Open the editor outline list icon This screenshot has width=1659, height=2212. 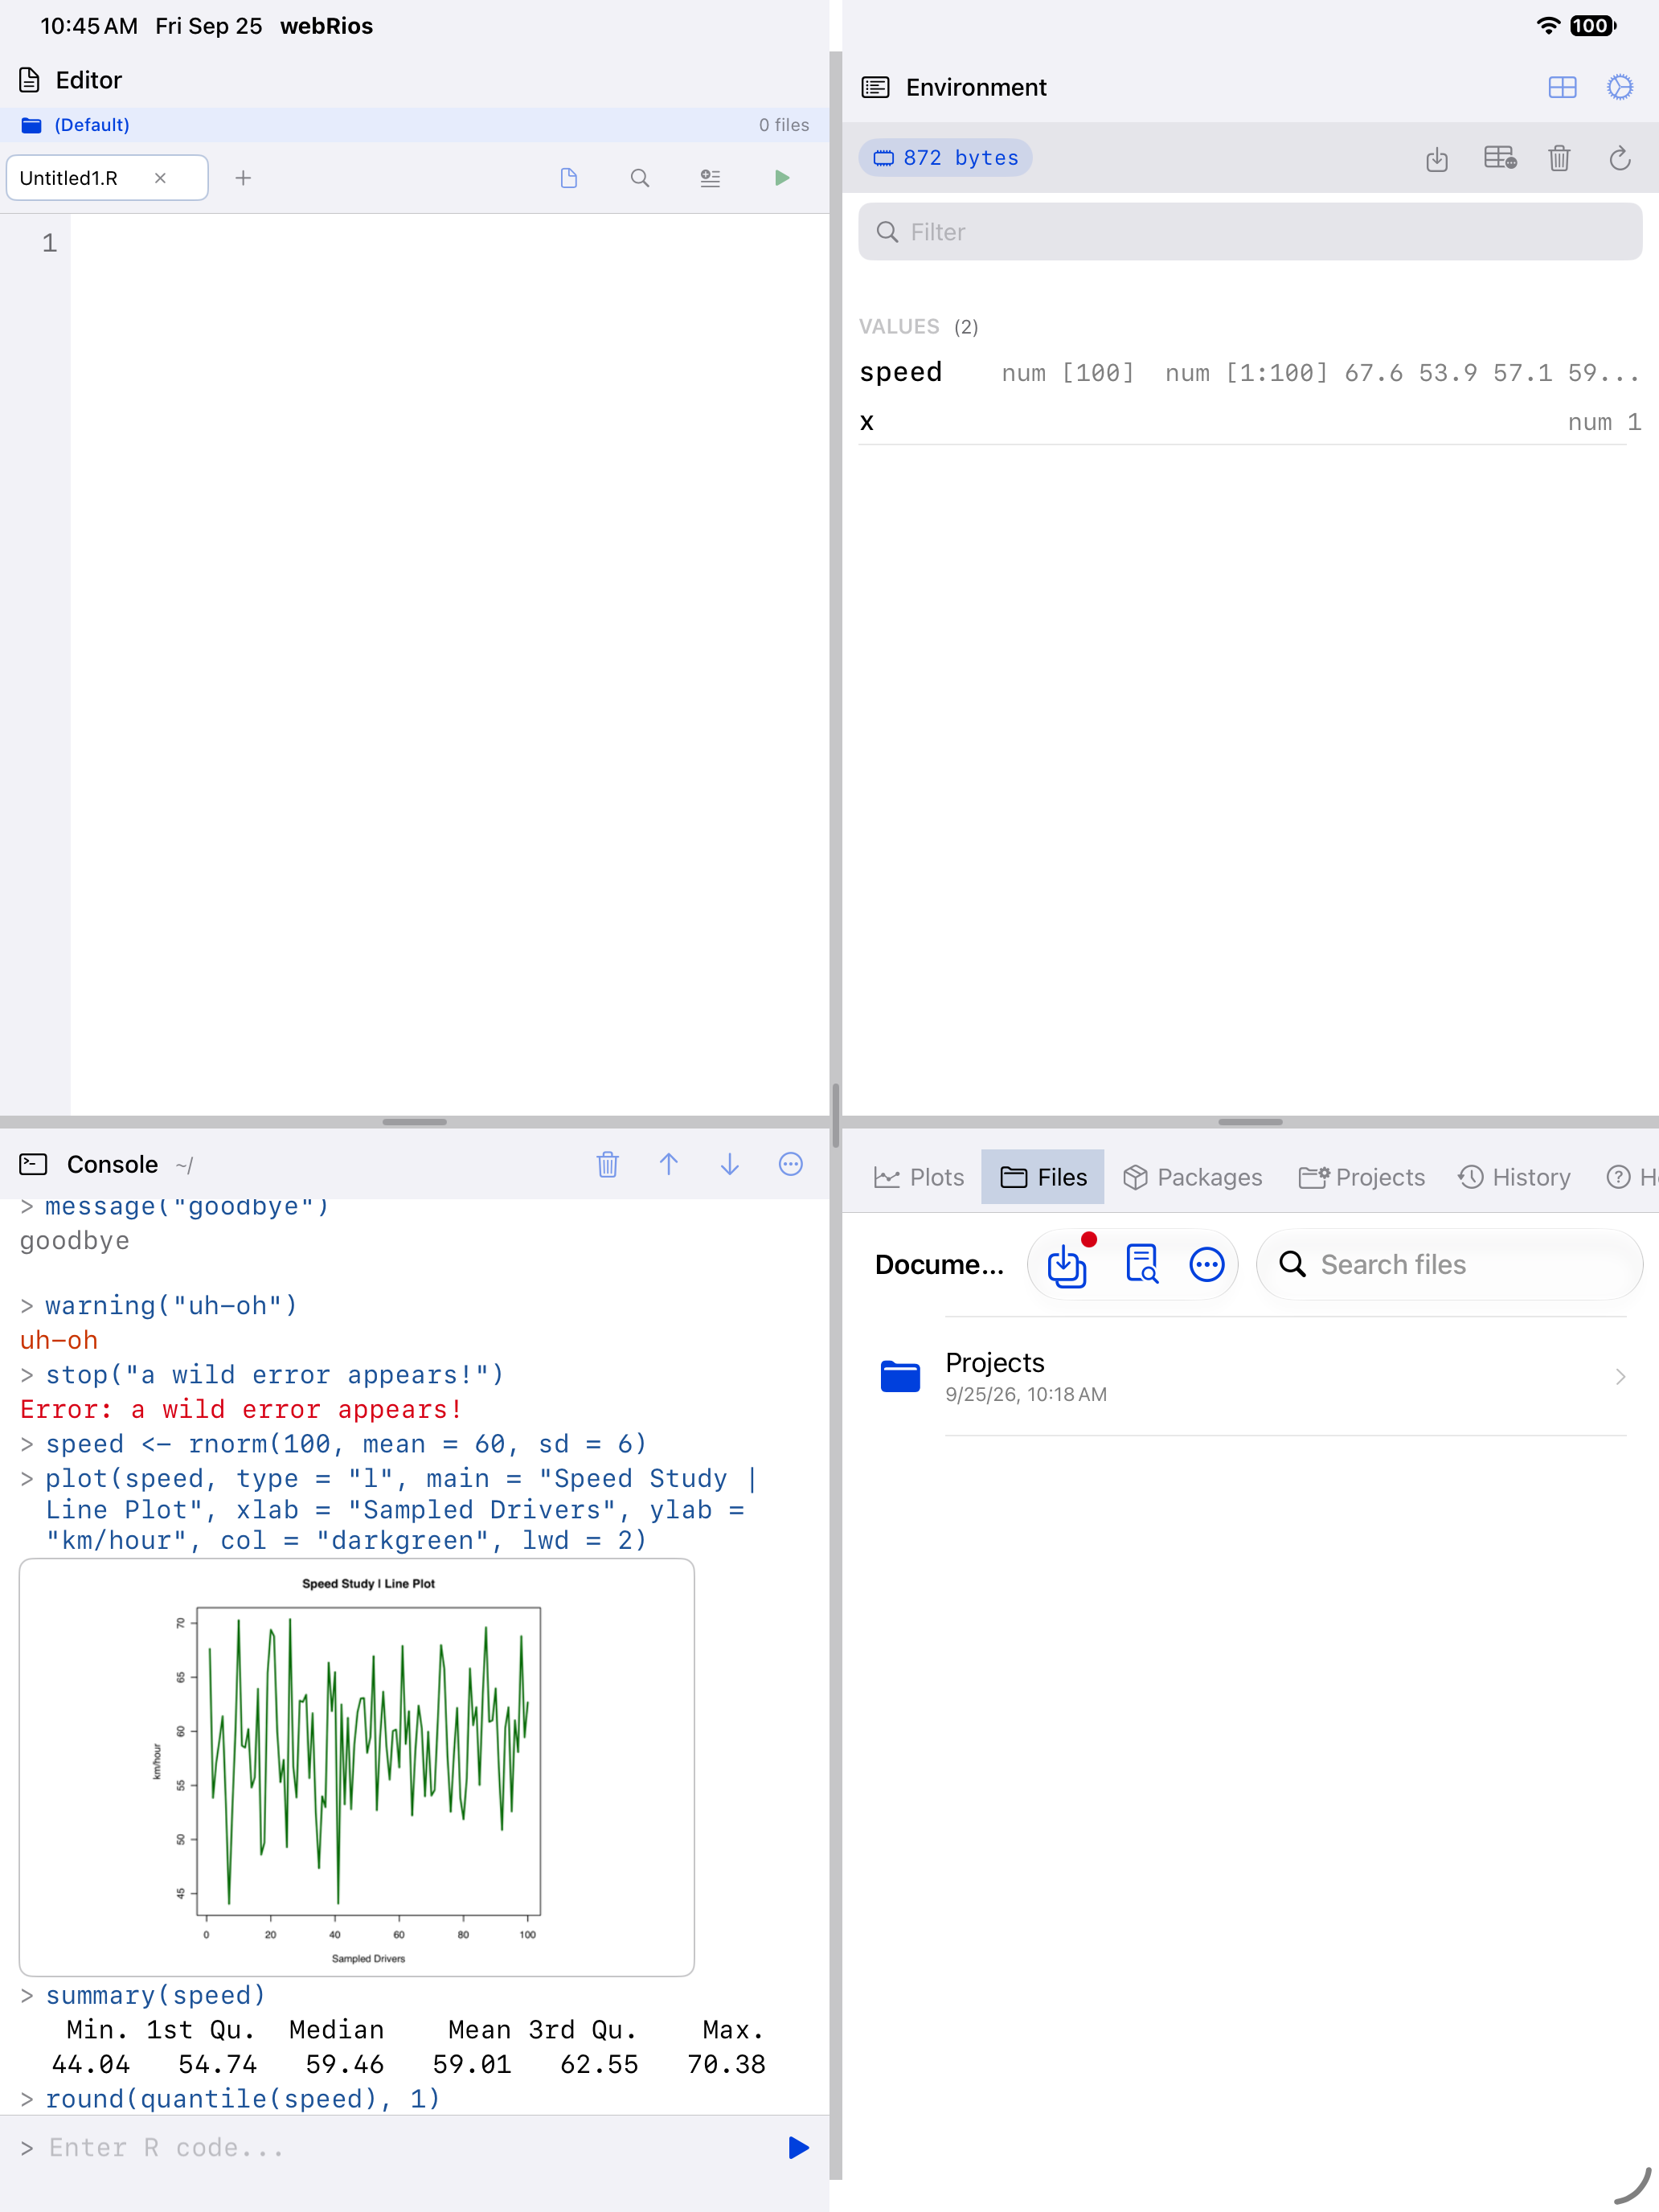click(710, 178)
